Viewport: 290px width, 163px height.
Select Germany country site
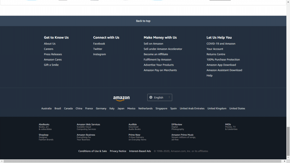(x=101, y=108)
